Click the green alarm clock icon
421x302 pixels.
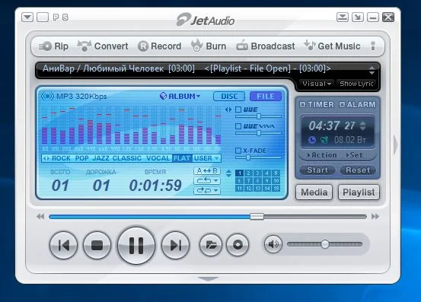[324, 140]
